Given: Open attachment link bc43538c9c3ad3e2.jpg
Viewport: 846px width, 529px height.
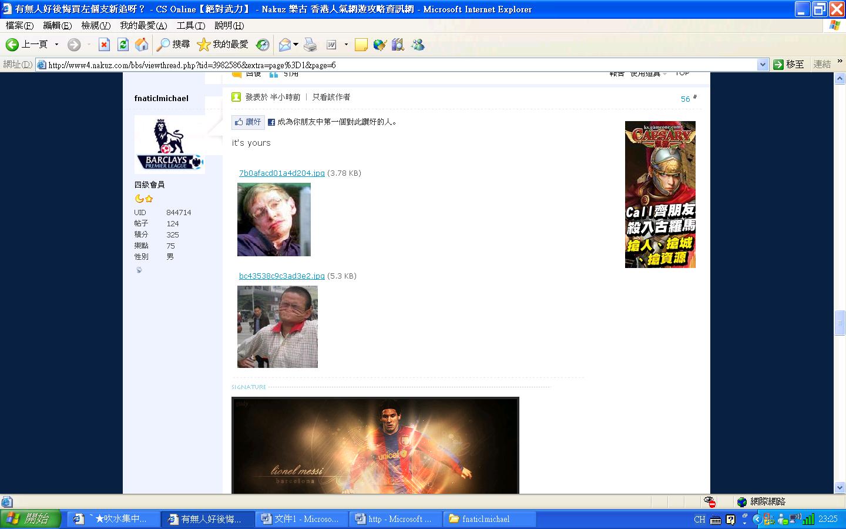Looking at the screenshot, I should 282,276.
